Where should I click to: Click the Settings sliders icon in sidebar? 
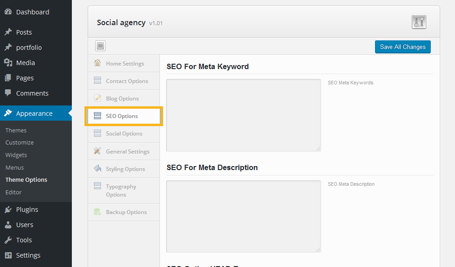[x=8, y=255]
